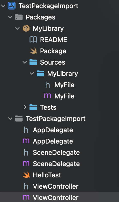Collapse the TestPackageImport group folder chevron
Image resolution: width=119 pixels, height=202 pixels.
[x=10, y=119]
